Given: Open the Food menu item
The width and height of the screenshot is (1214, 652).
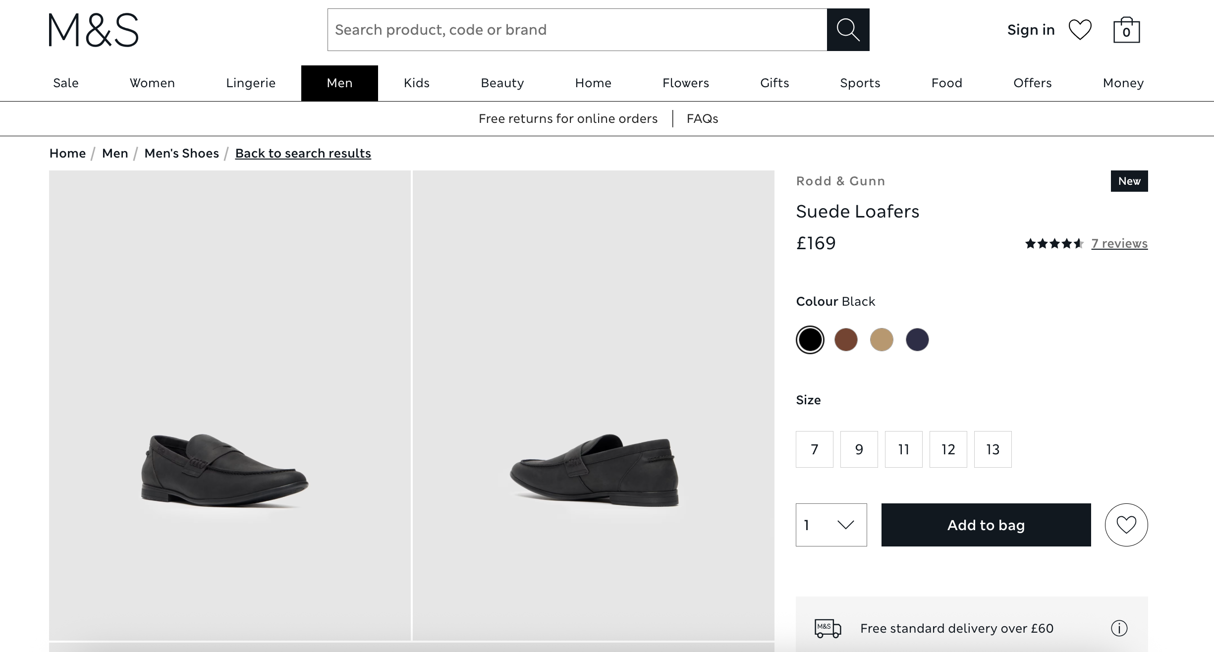Looking at the screenshot, I should [x=946, y=83].
